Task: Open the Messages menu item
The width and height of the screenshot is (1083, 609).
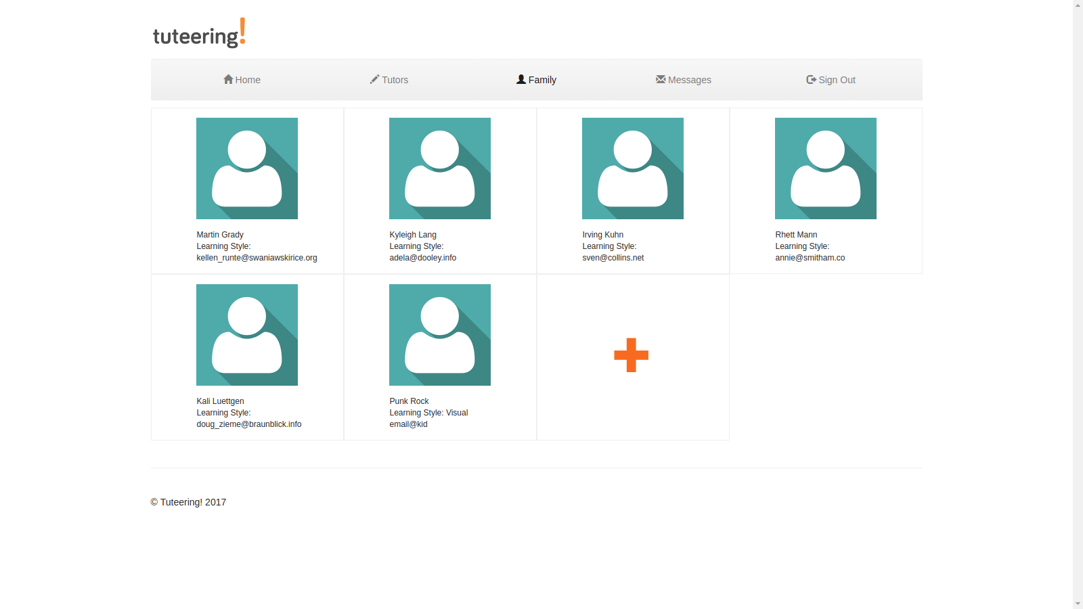Action: point(684,80)
